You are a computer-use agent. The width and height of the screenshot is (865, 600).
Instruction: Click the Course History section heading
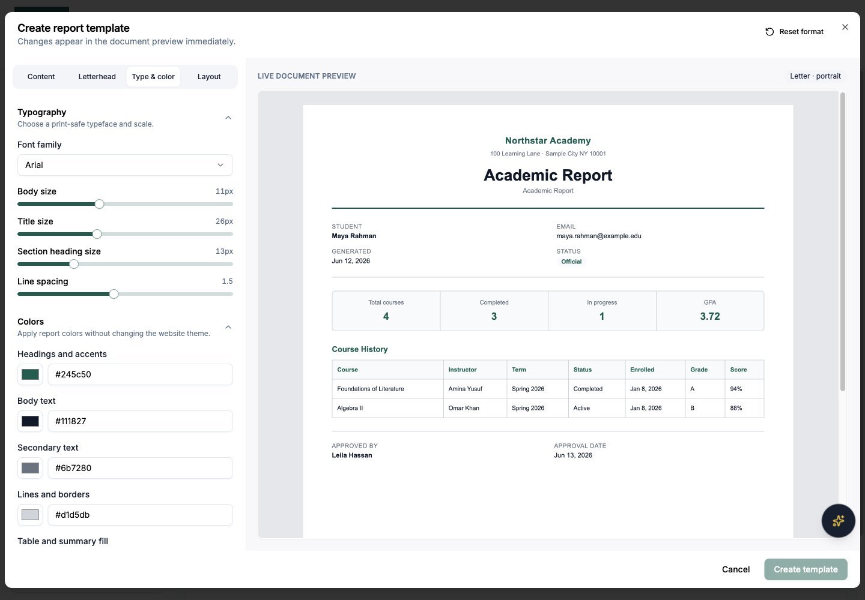(x=360, y=349)
